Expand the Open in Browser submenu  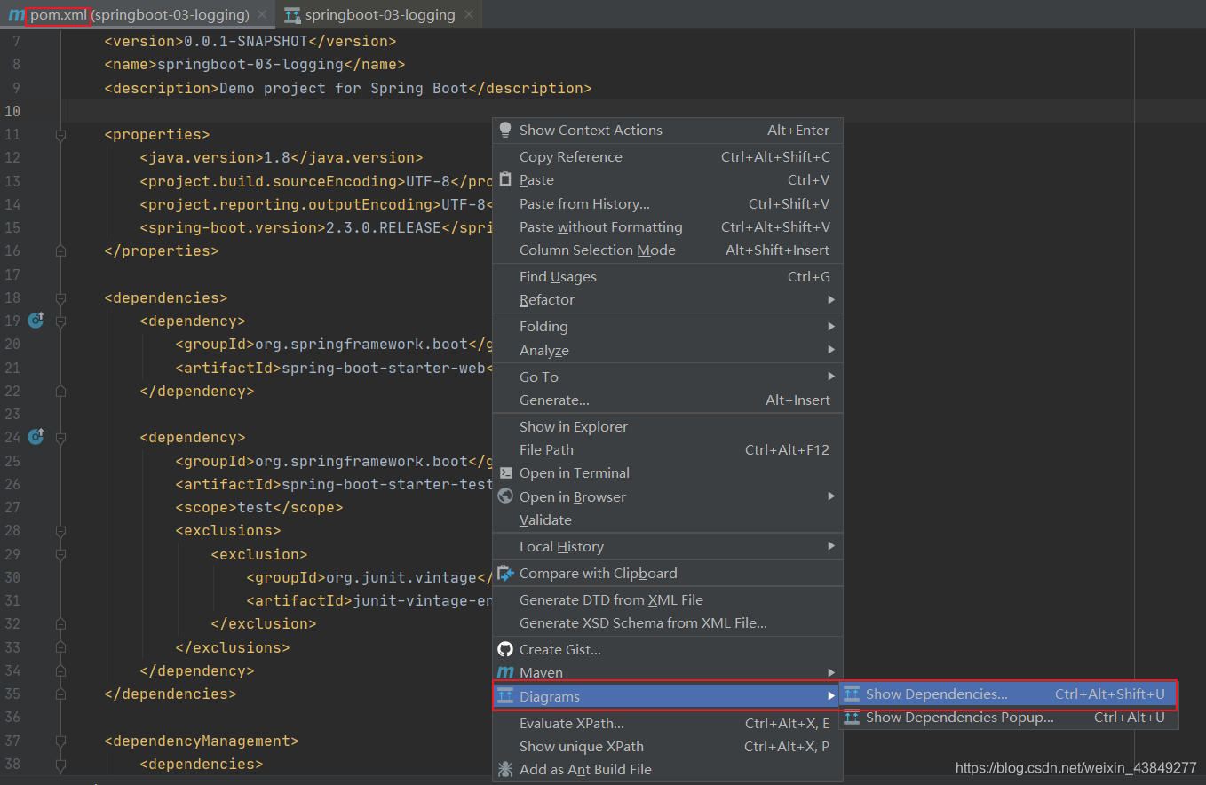click(667, 497)
